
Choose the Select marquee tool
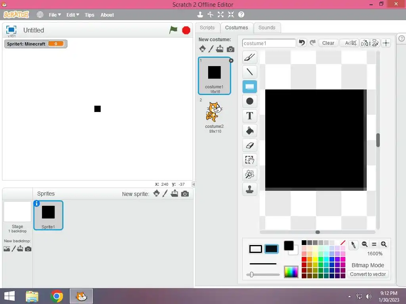250,160
